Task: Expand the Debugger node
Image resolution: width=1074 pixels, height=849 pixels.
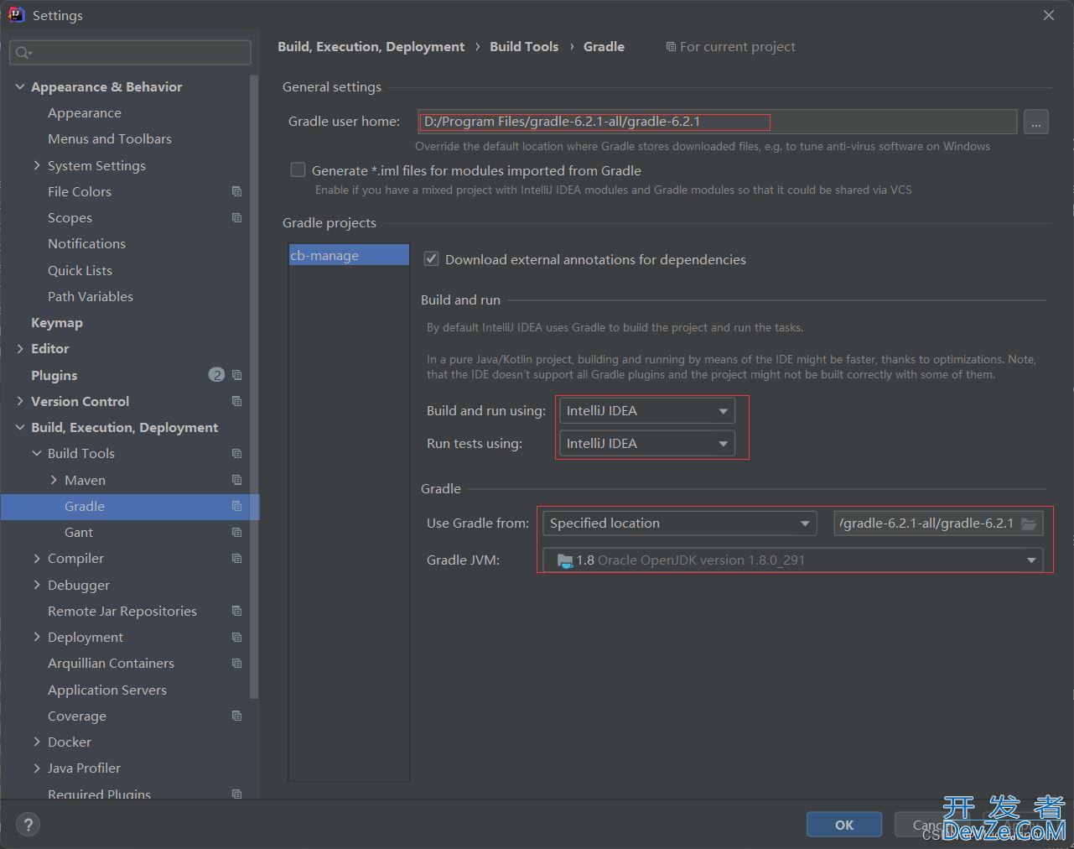Action: click(37, 585)
